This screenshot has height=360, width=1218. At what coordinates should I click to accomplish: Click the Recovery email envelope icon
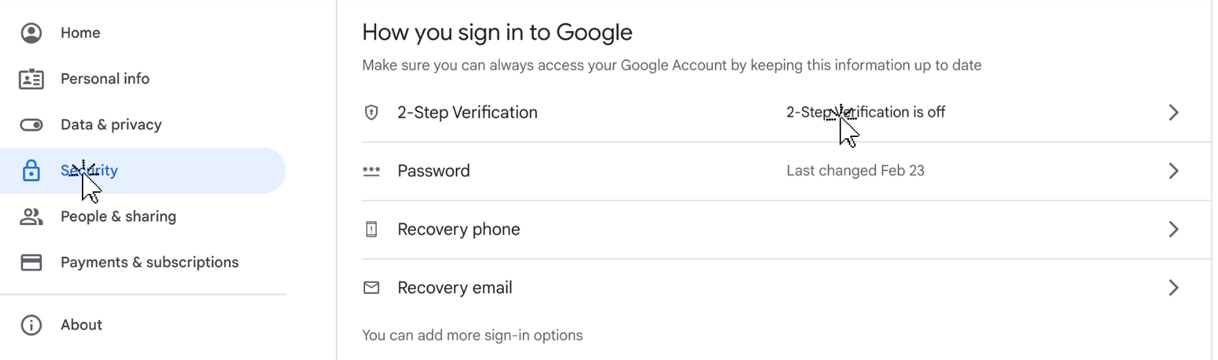tap(371, 288)
